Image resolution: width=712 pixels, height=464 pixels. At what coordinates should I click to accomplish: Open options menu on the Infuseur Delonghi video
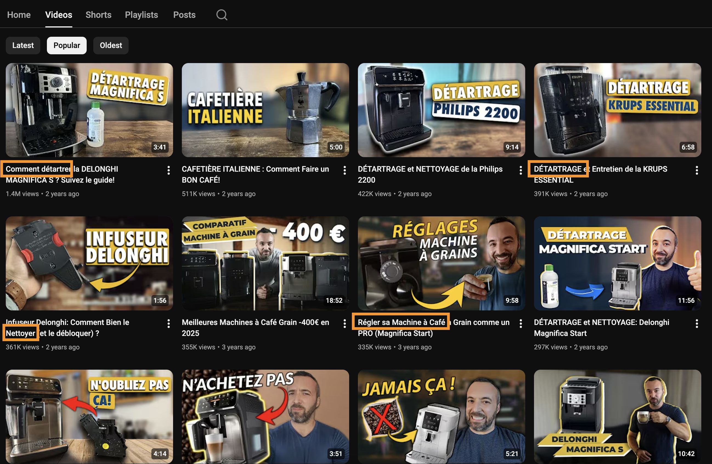pos(168,323)
